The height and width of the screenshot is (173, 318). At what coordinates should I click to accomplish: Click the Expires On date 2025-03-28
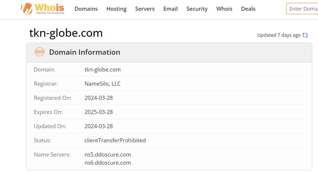click(x=99, y=112)
